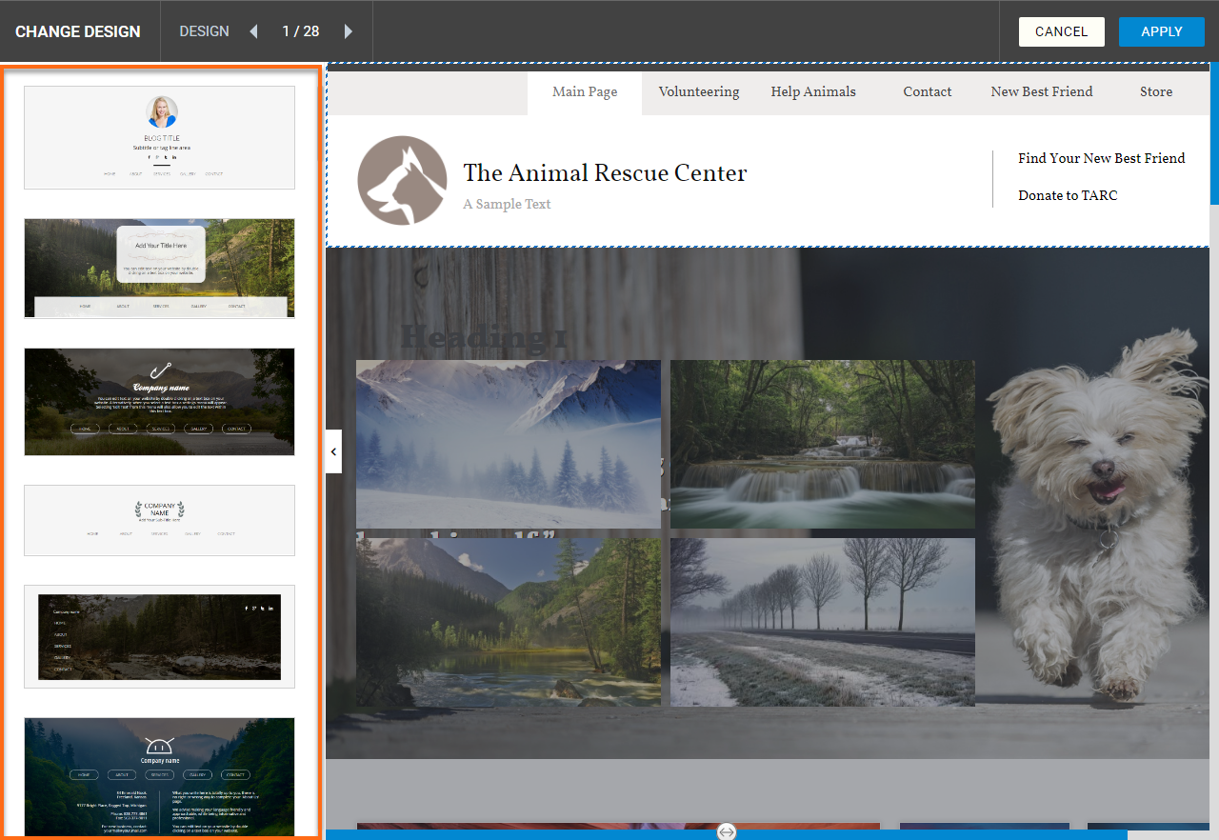Open the Main Page tab
This screenshot has height=840, width=1219.
[585, 92]
